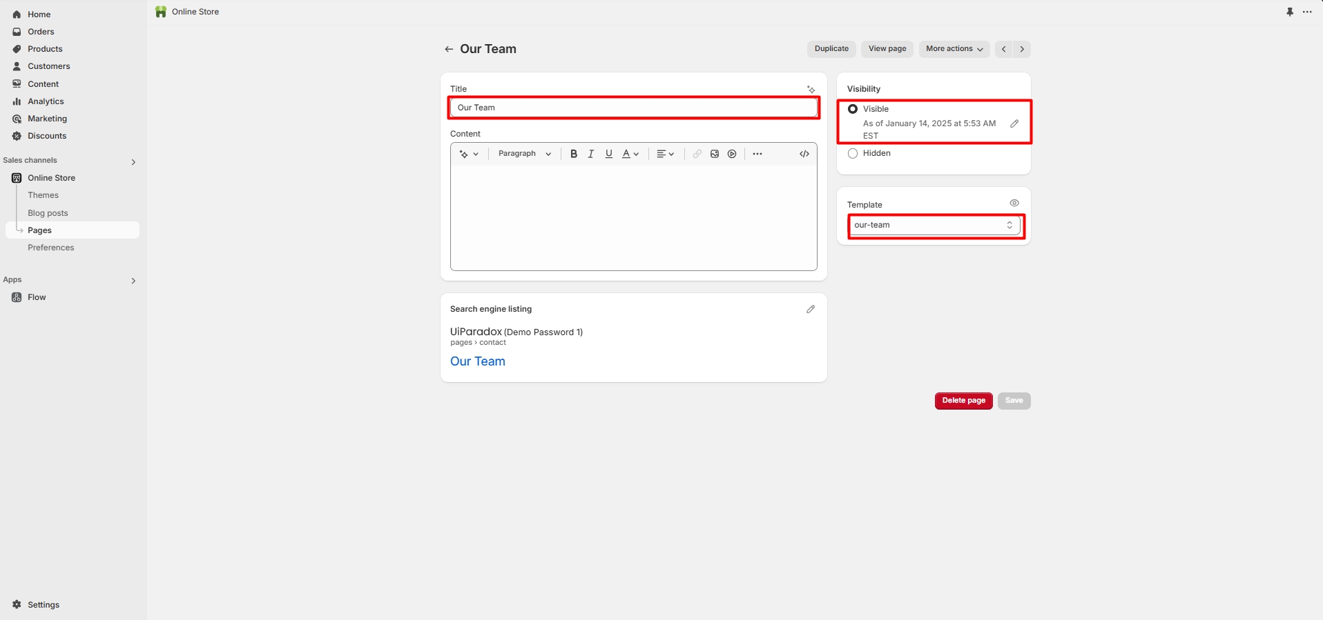The image size is (1323, 620).
Task: Open Themes in the sidebar
Action: 43,195
